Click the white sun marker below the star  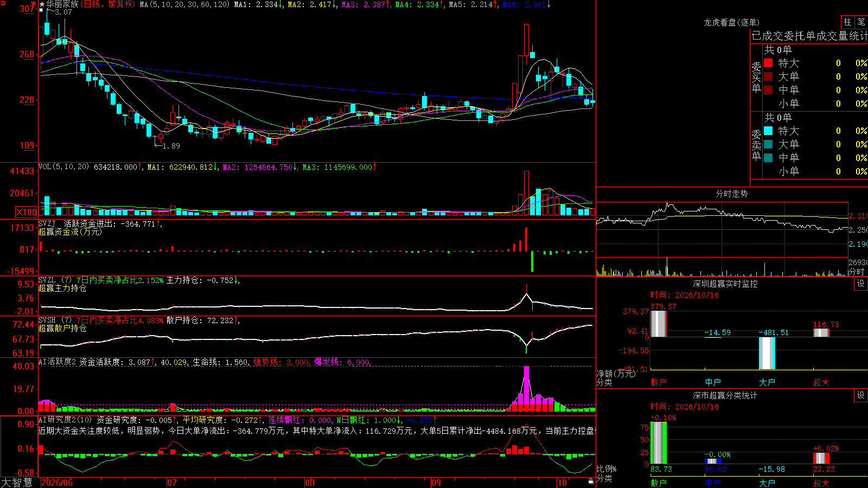pos(41,10)
